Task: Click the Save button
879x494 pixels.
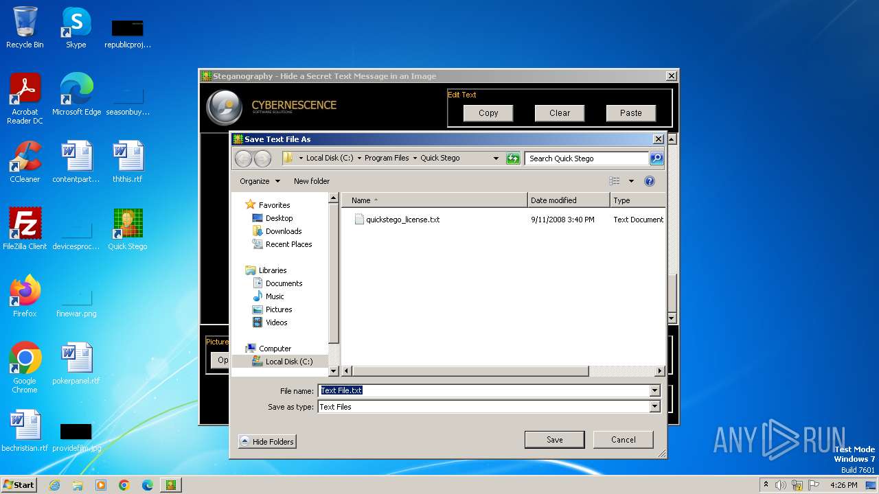Action: (x=554, y=440)
